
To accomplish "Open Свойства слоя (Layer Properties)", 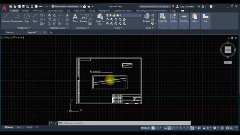I will click(100, 19).
